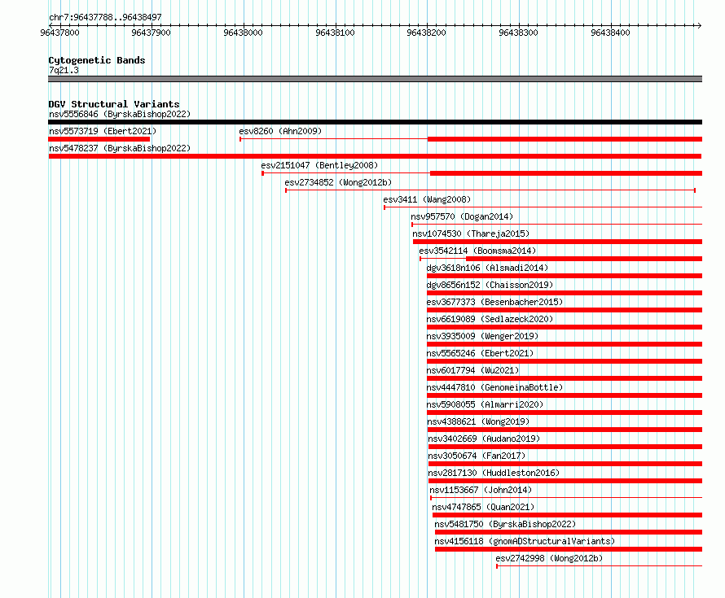Click nsv5573719 (Ebert2021) label
This screenshot has width=725, height=598.
(103, 131)
